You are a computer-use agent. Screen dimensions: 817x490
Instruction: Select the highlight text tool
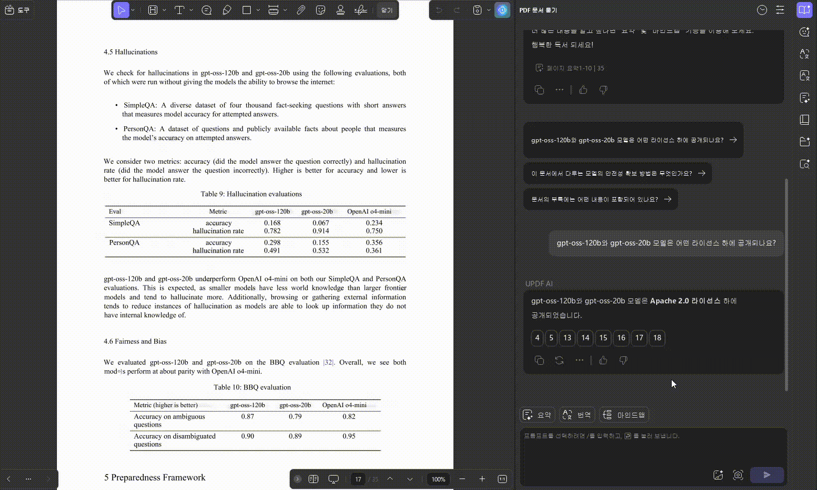153,10
